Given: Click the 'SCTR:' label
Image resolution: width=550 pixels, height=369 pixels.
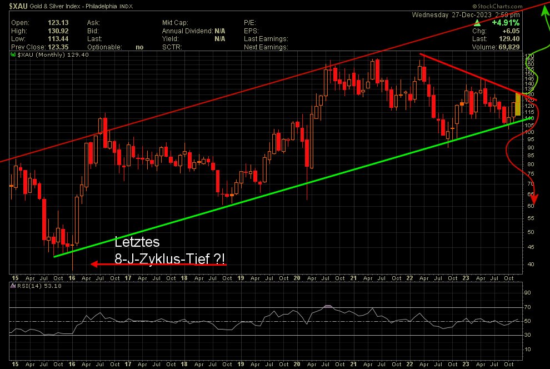Looking at the screenshot, I should 172,47.
